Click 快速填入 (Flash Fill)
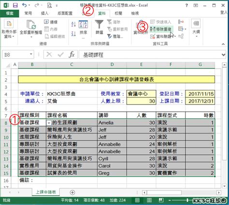The image size is (229, 205). (160, 22)
